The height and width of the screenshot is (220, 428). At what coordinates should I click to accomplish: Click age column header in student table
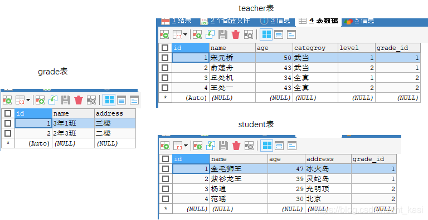tap(286, 159)
